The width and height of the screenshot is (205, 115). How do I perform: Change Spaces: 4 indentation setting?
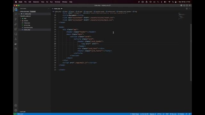point(153,114)
